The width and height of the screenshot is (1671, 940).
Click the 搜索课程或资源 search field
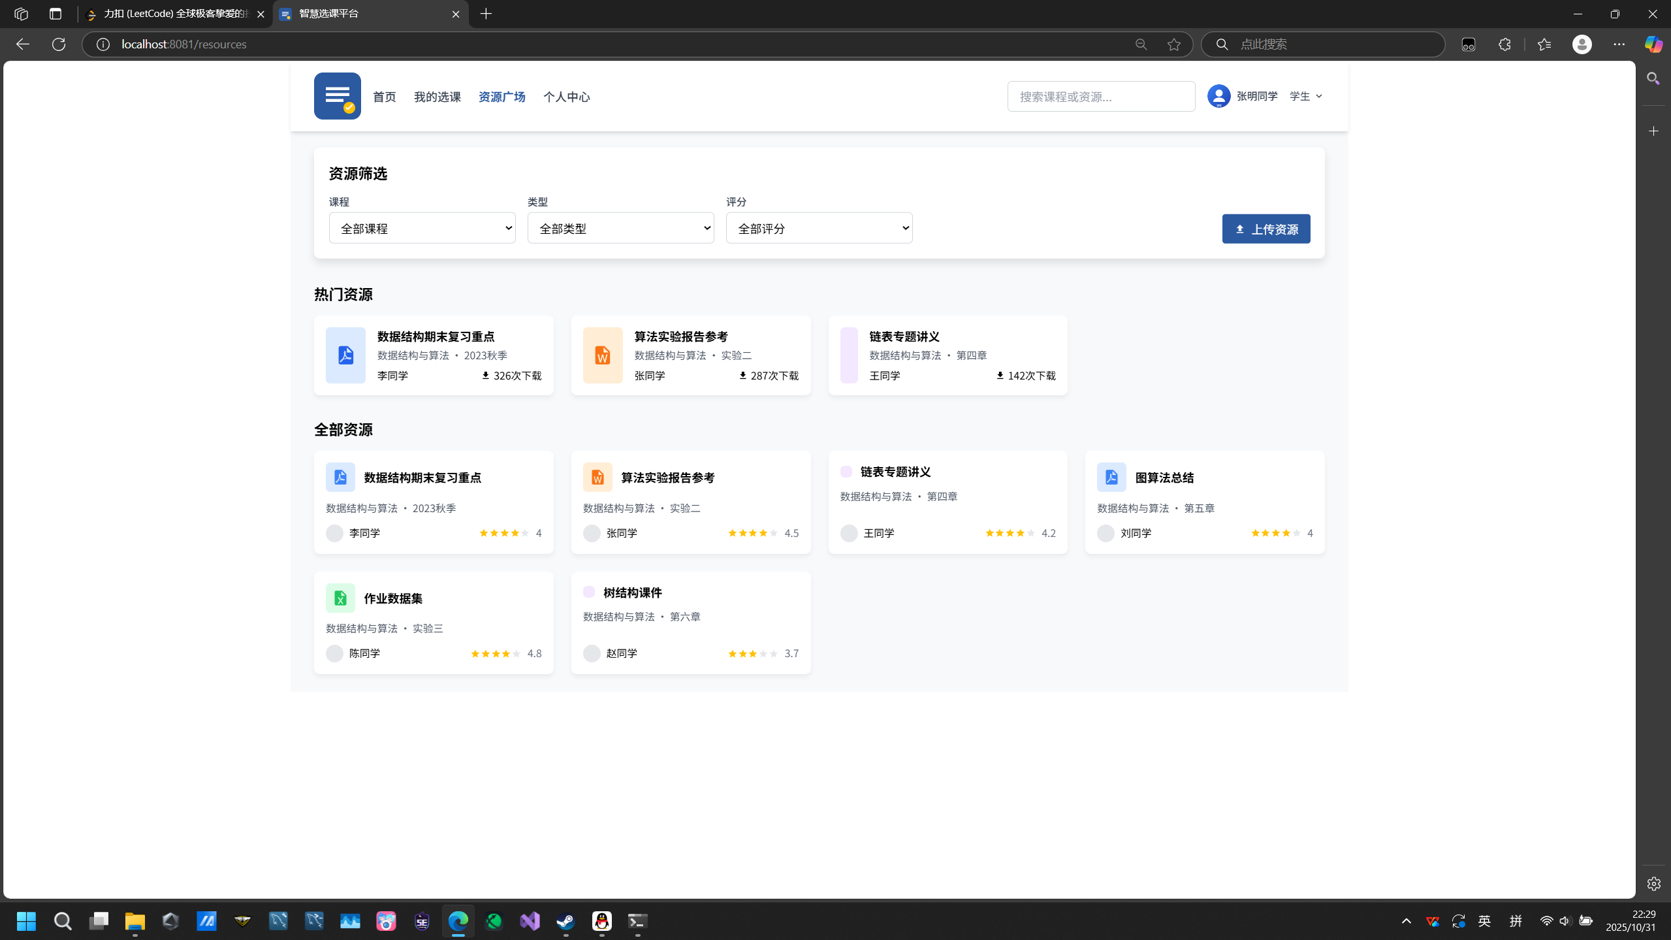click(x=1100, y=97)
